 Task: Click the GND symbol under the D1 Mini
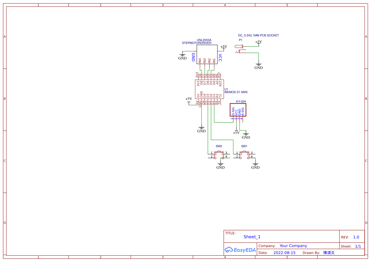coord(201,128)
